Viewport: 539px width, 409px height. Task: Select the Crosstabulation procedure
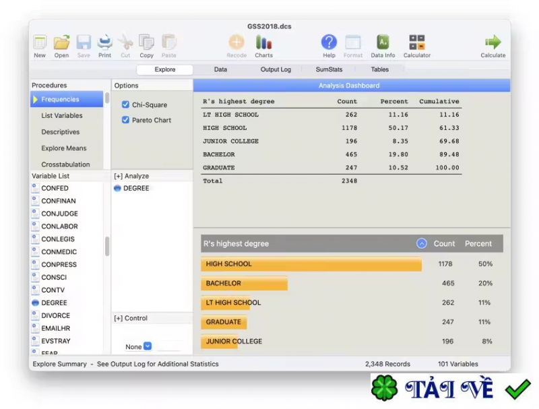67,164
